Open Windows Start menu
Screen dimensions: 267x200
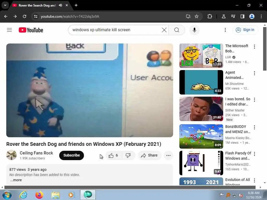[x=7, y=195]
